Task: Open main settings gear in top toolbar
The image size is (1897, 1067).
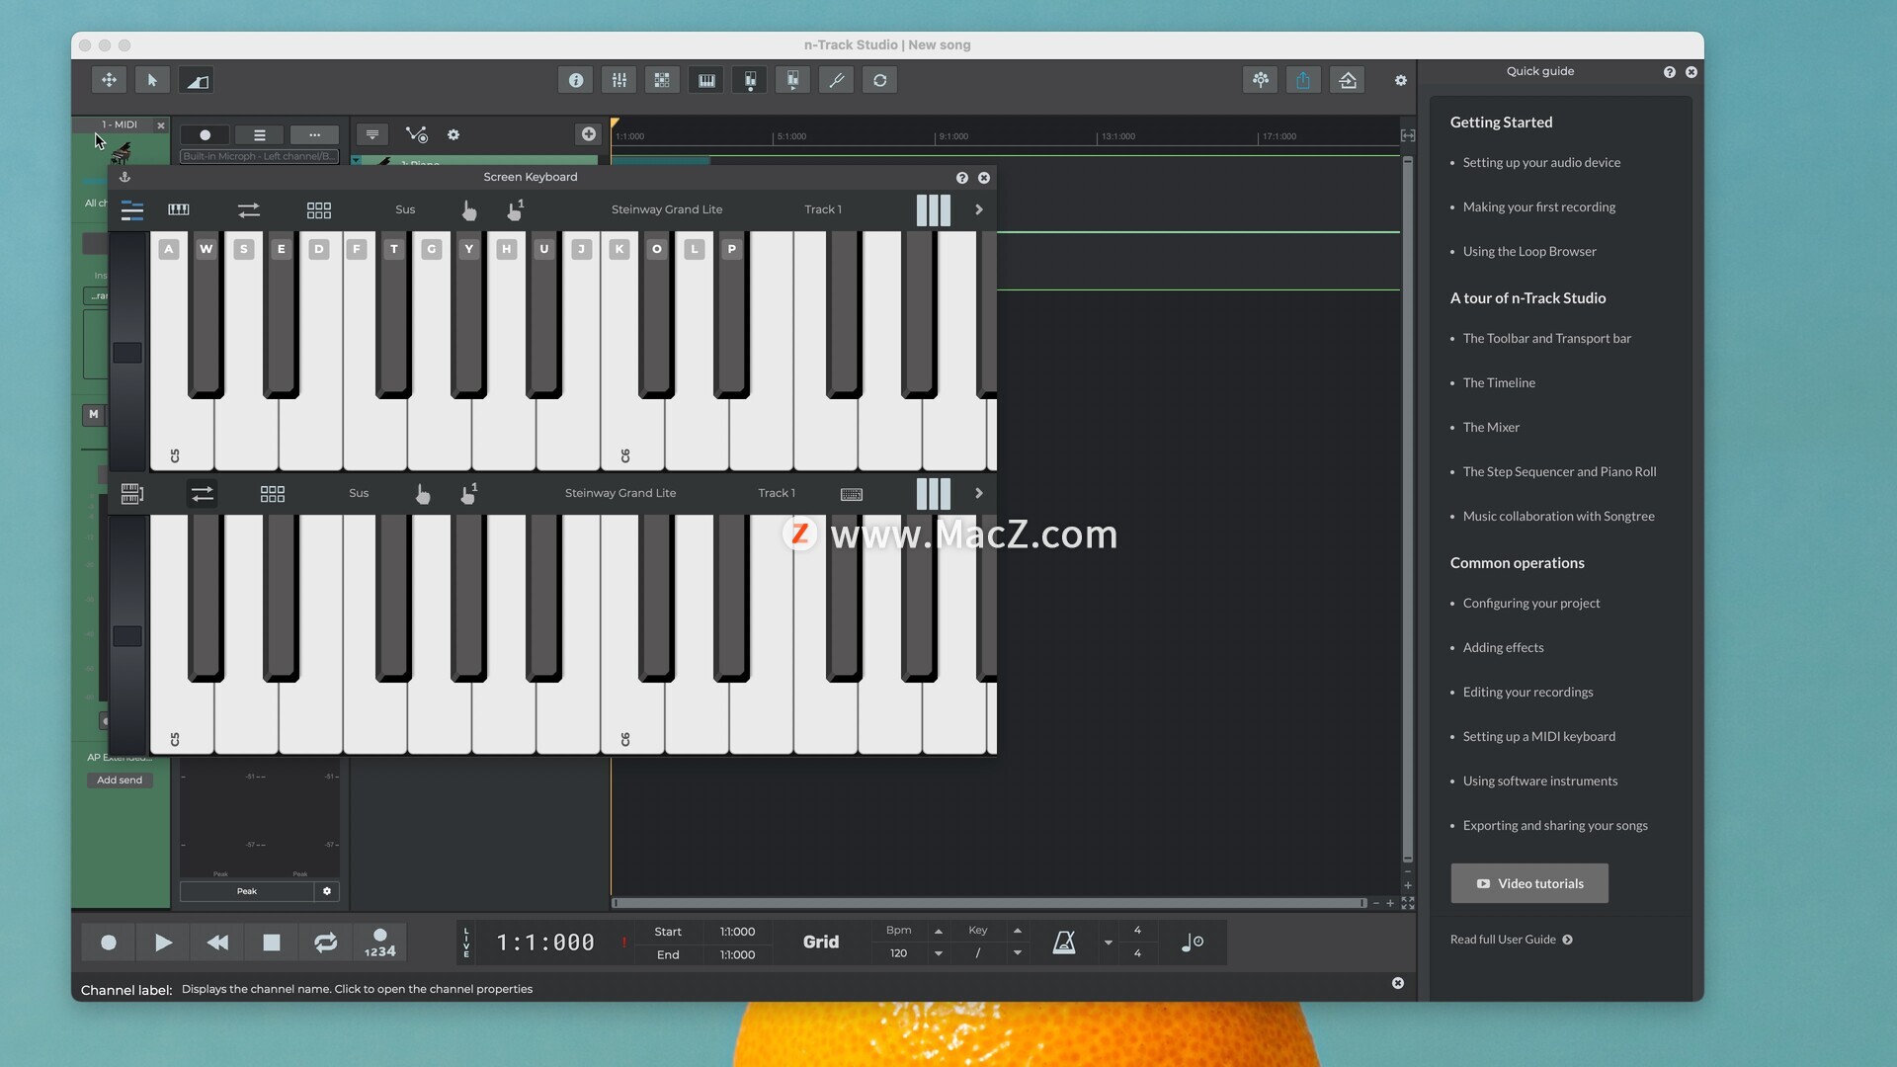Action: point(1401,80)
